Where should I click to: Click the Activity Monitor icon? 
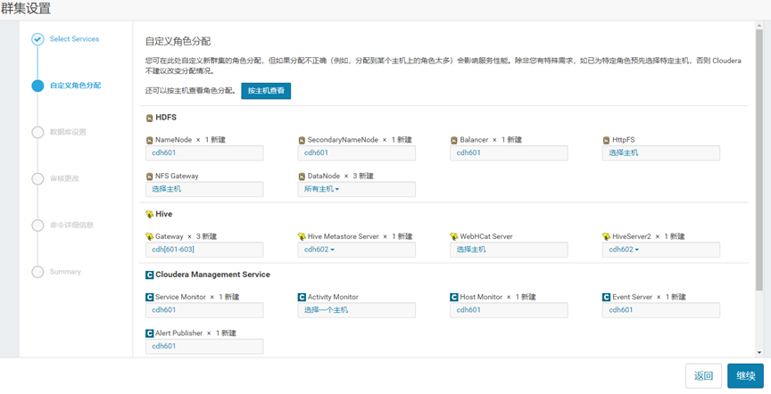(x=302, y=297)
